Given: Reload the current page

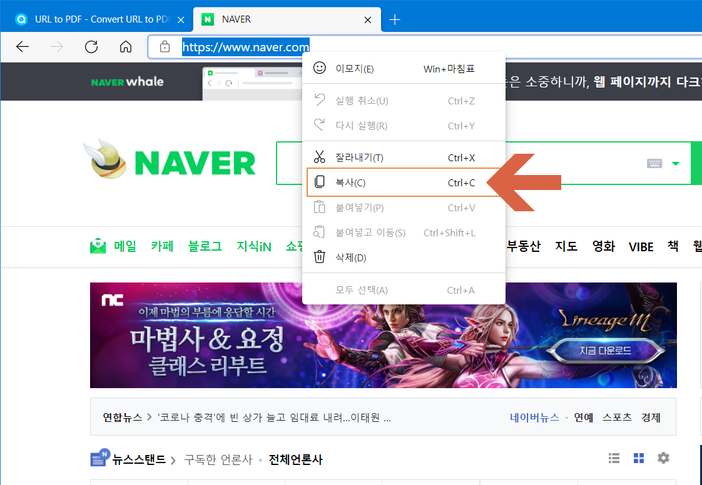Looking at the screenshot, I should pyautogui.click(x=91, y=46).
